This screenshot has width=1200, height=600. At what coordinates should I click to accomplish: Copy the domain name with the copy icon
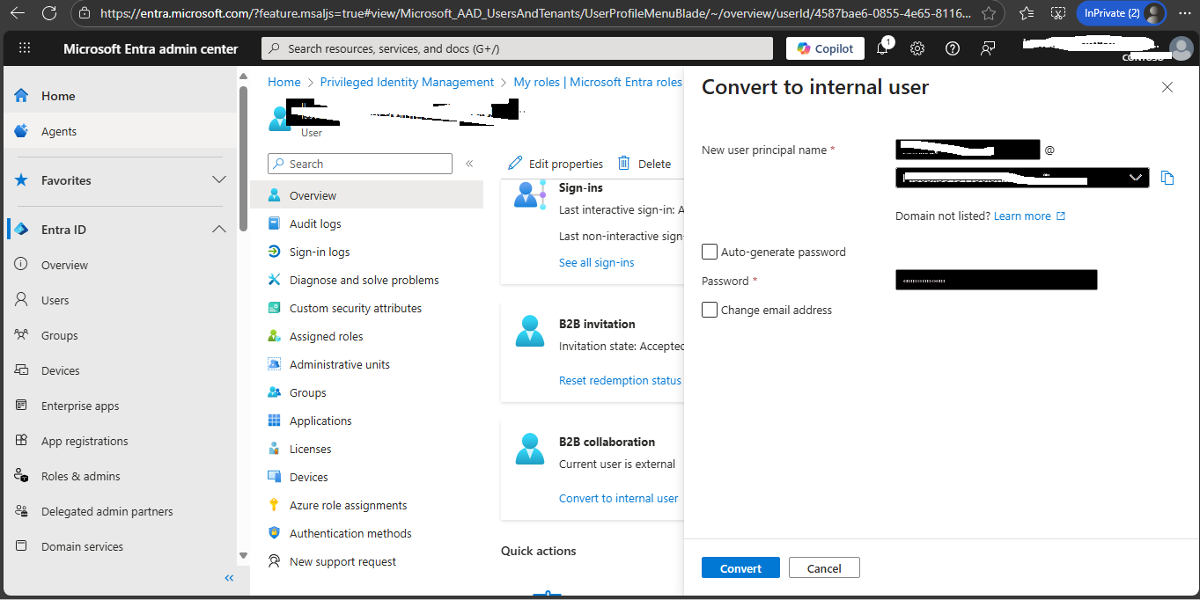pos(1167,178)
